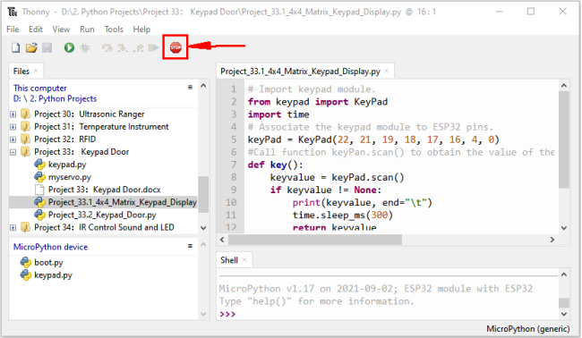Open the Tools menu

click(x=114, y=30)
